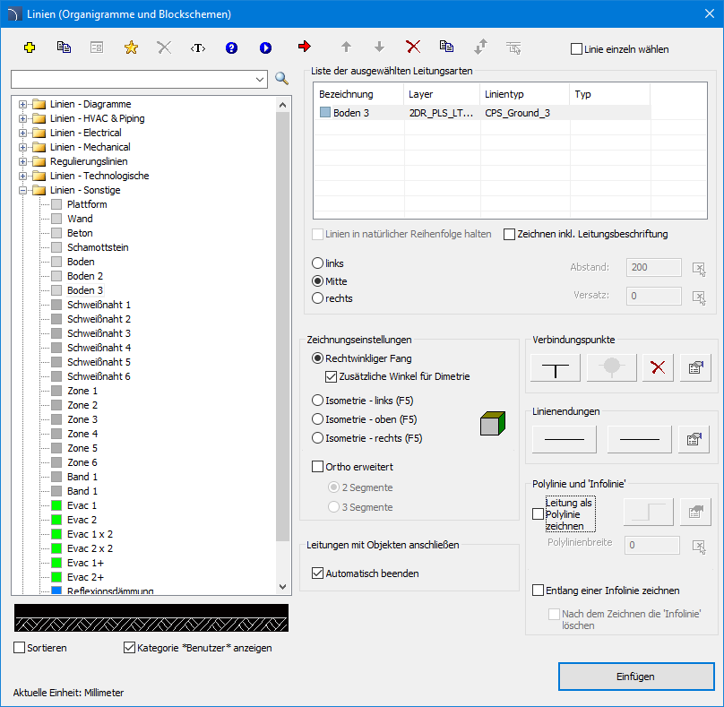Click the magnifying glass search icon
The height and width of the screenshot is (707, 724).
tap(282, 79)
